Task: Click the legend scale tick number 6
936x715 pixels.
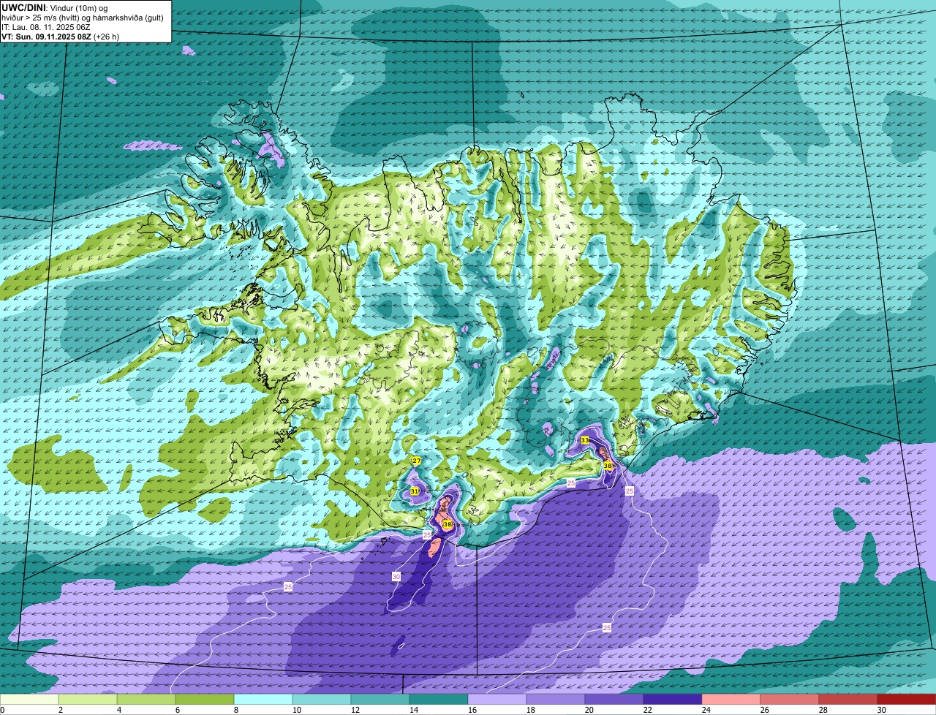Action: coord(177,710)
